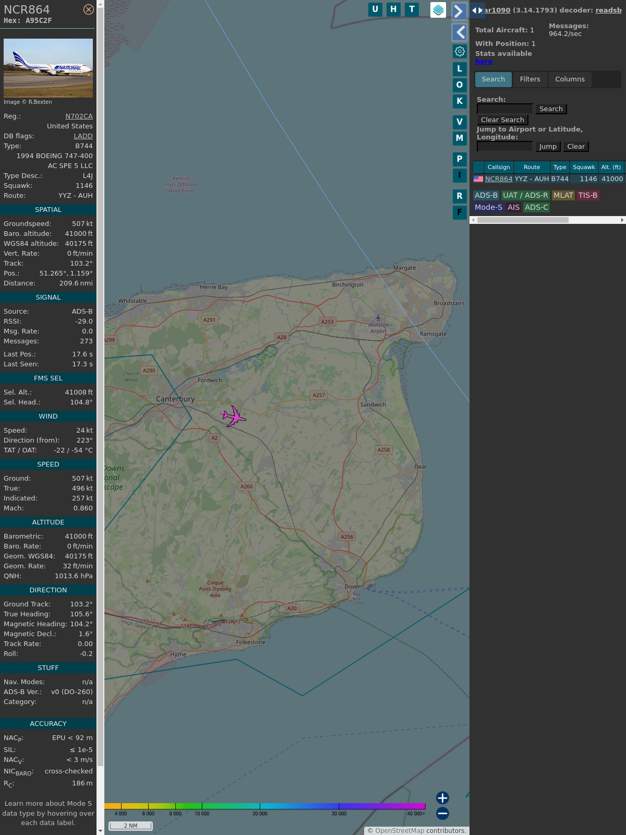Close the NCR864 aircraft info panel
Viewport: 626px width, 835px height.
(x=89, y=9)
